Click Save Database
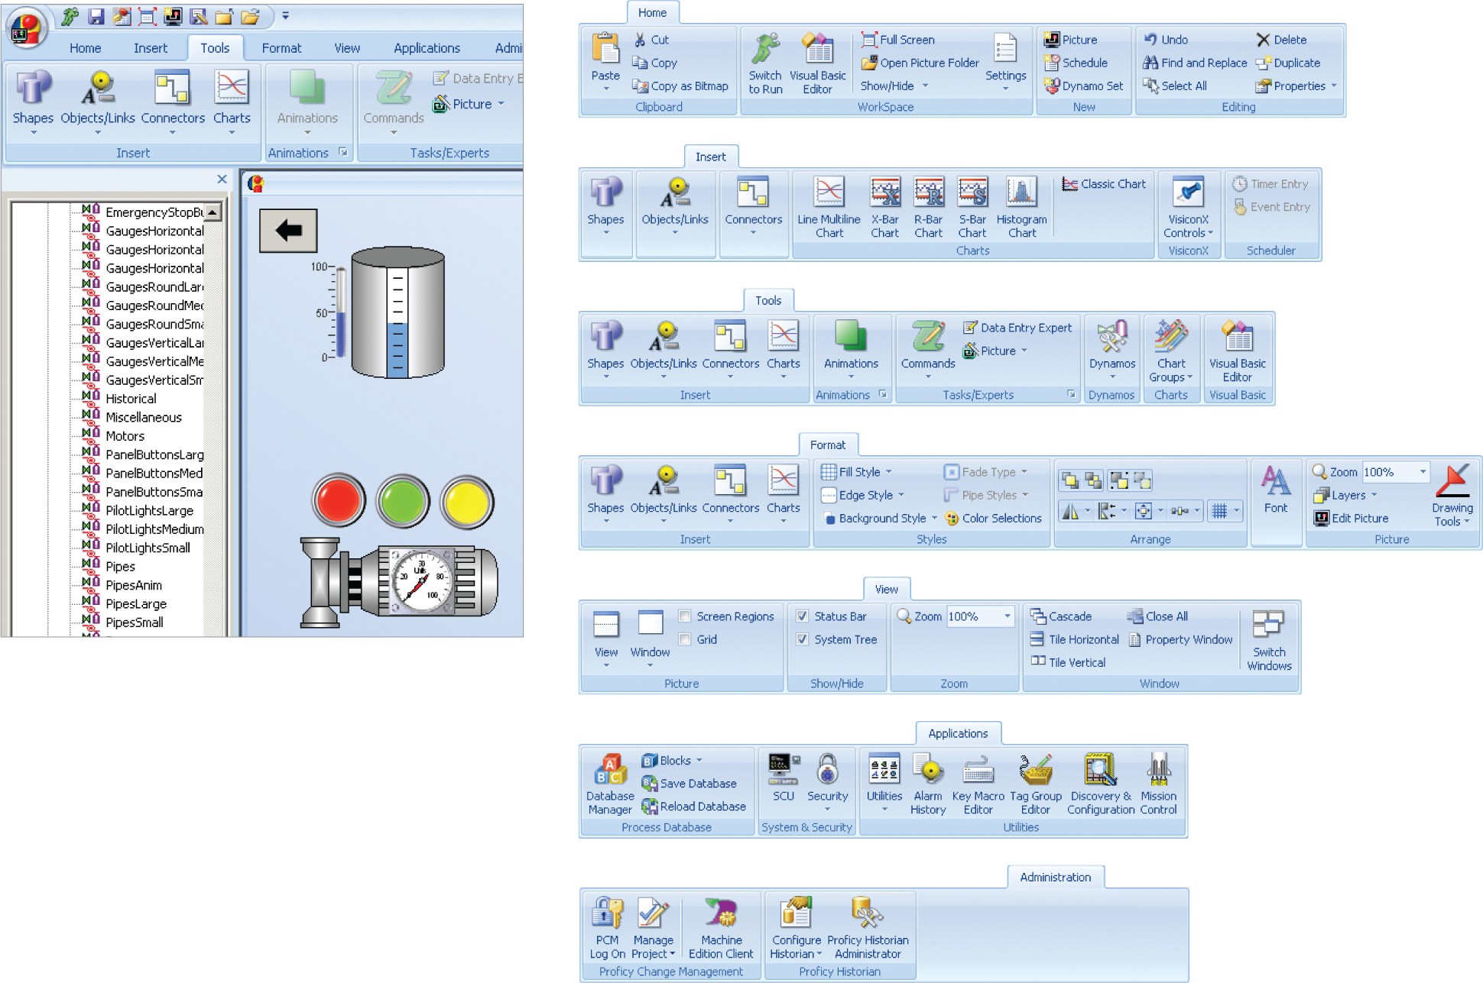Viewport: 1483px width, 983px height. 689,784
